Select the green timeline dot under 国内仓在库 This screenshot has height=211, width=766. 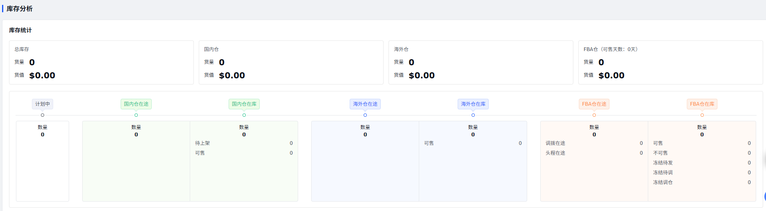244,115
